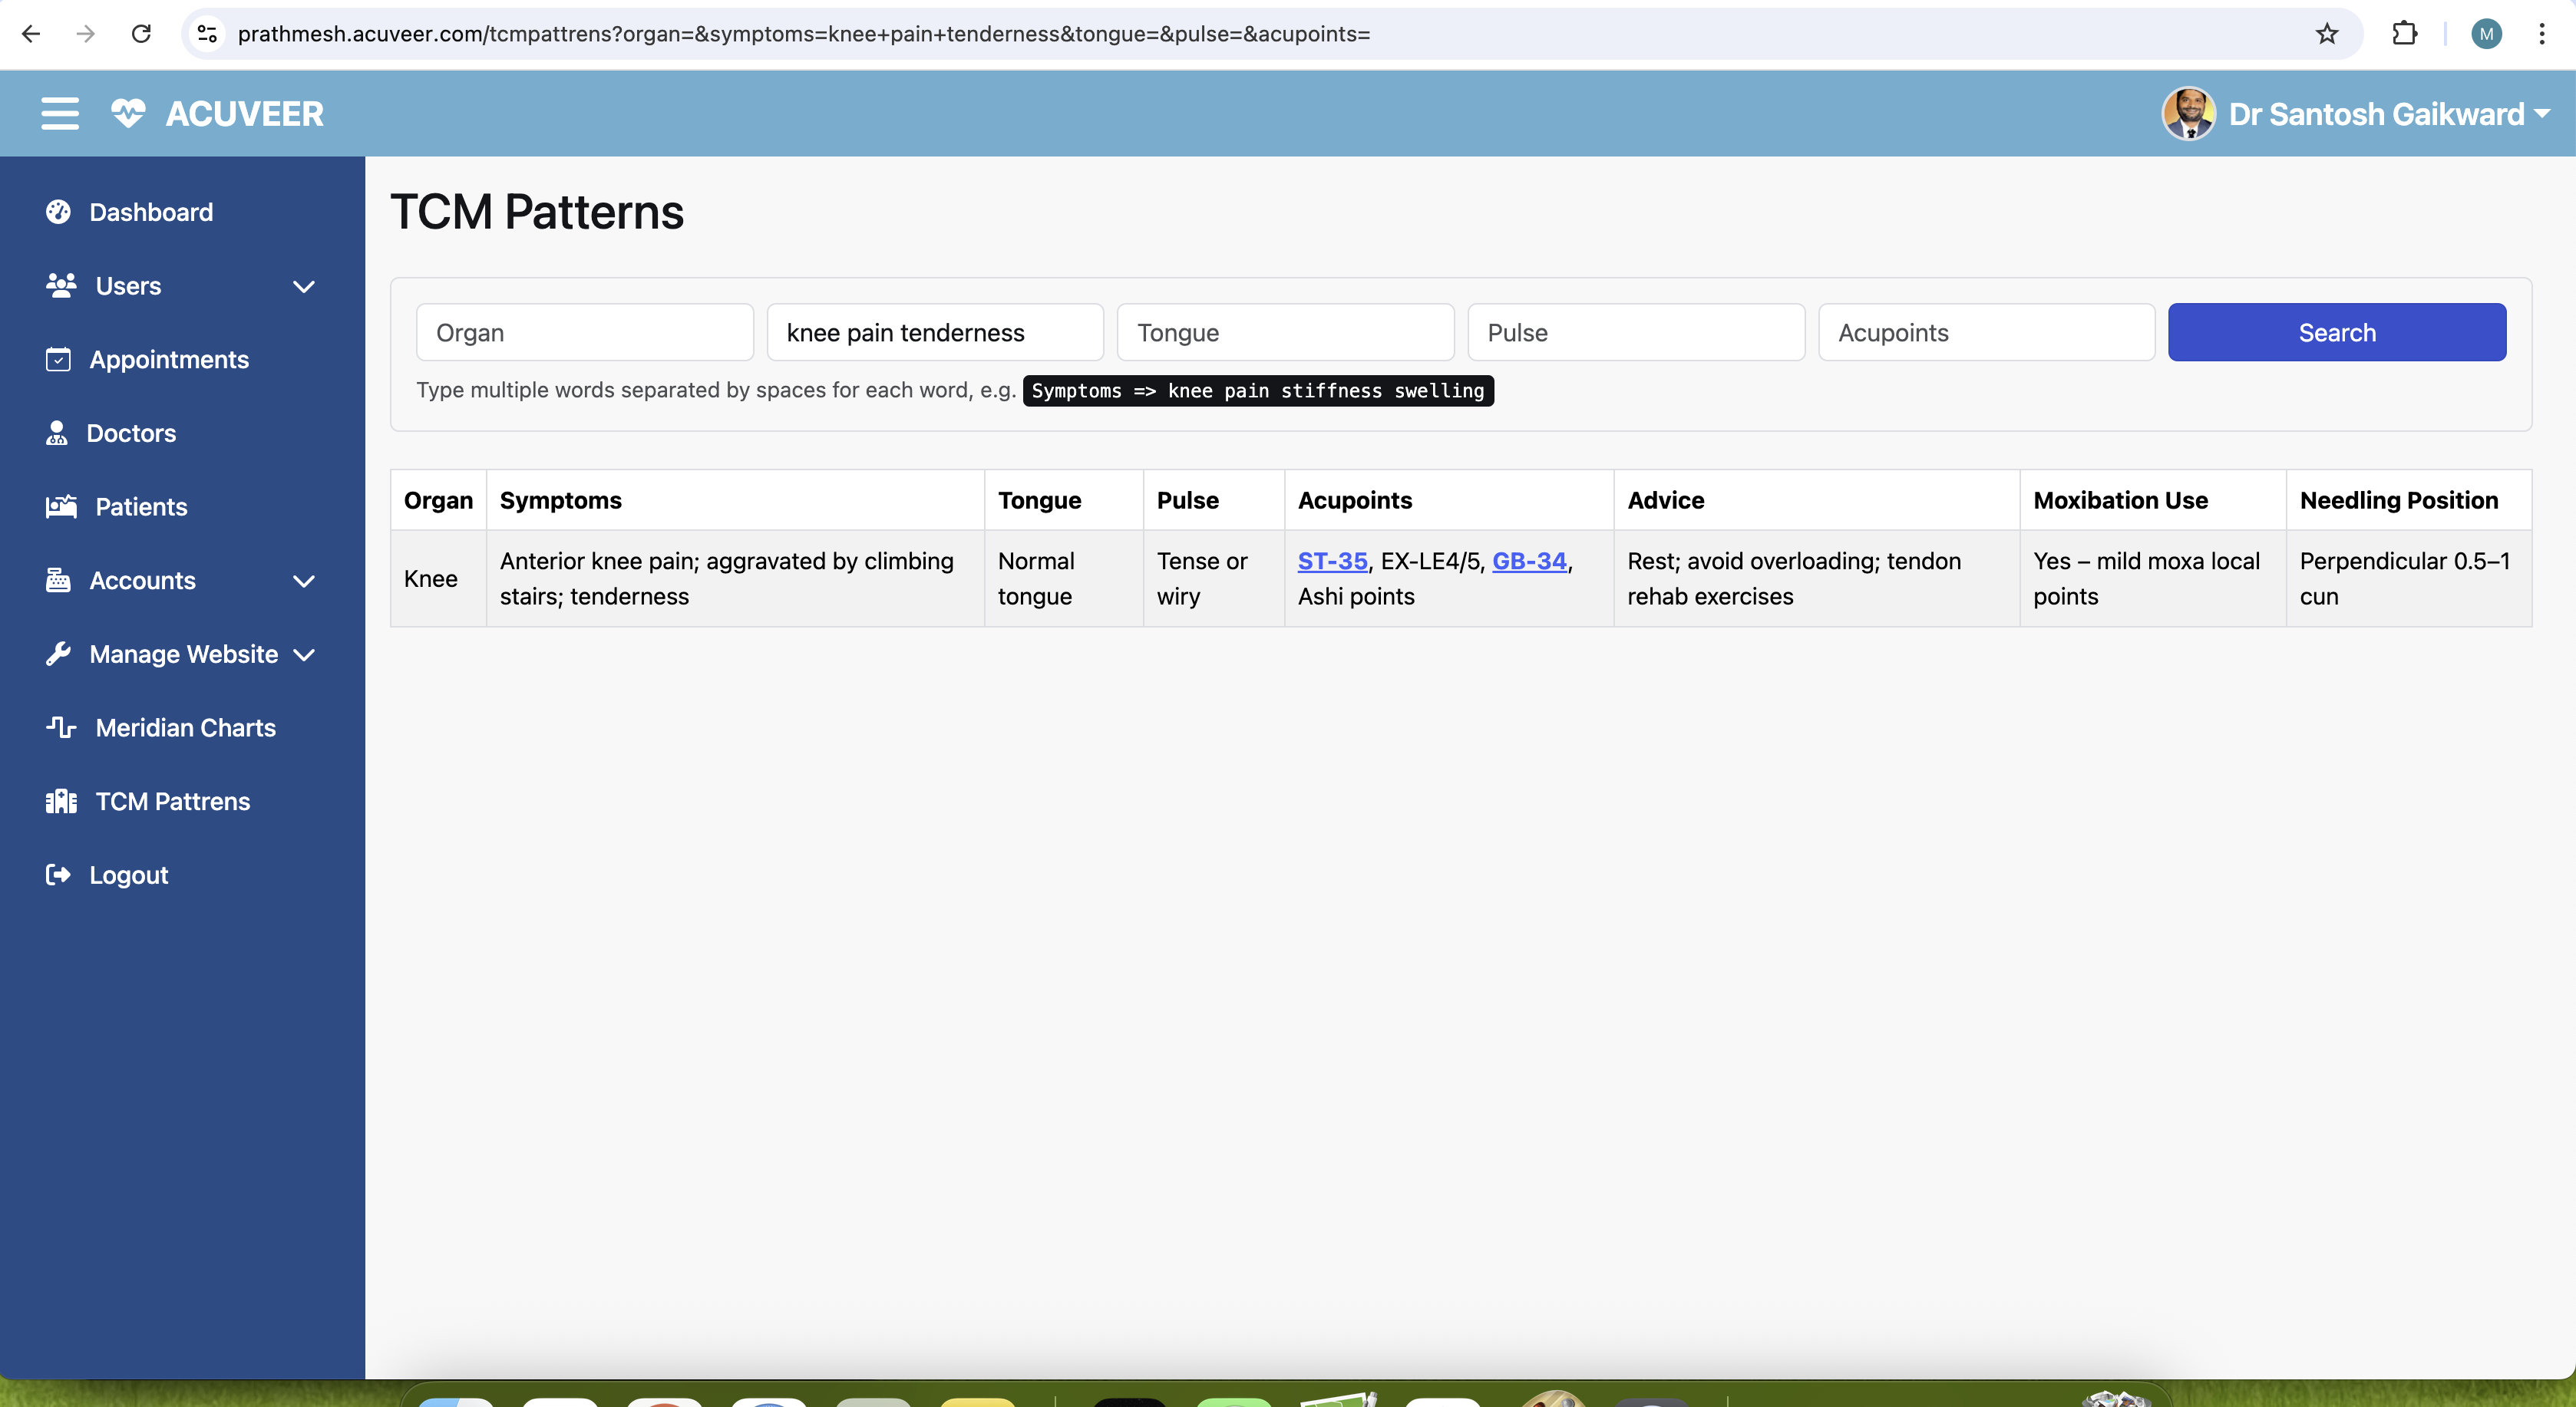Click the Patients bed icon

(61, 506)
